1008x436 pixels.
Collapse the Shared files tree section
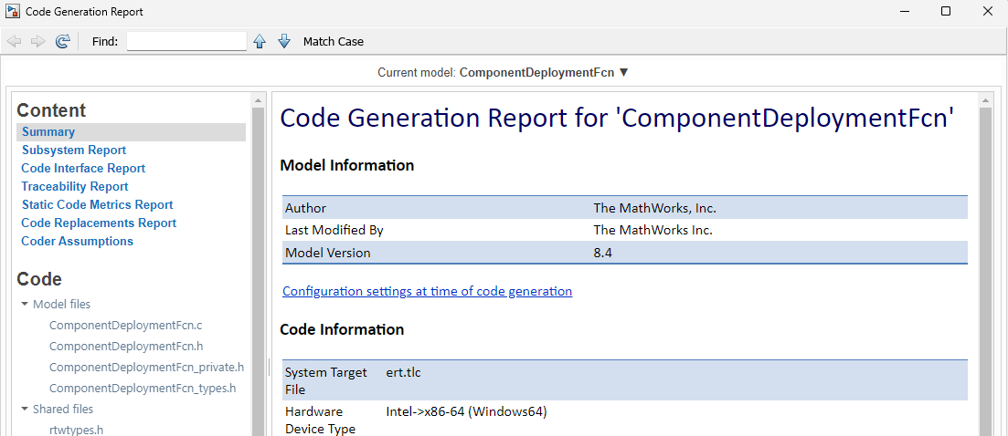click(x=25, y=410)
